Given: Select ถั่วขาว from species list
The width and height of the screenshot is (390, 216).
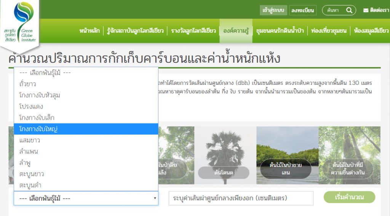Looking at the screenshot, I should tap(27, 84).
